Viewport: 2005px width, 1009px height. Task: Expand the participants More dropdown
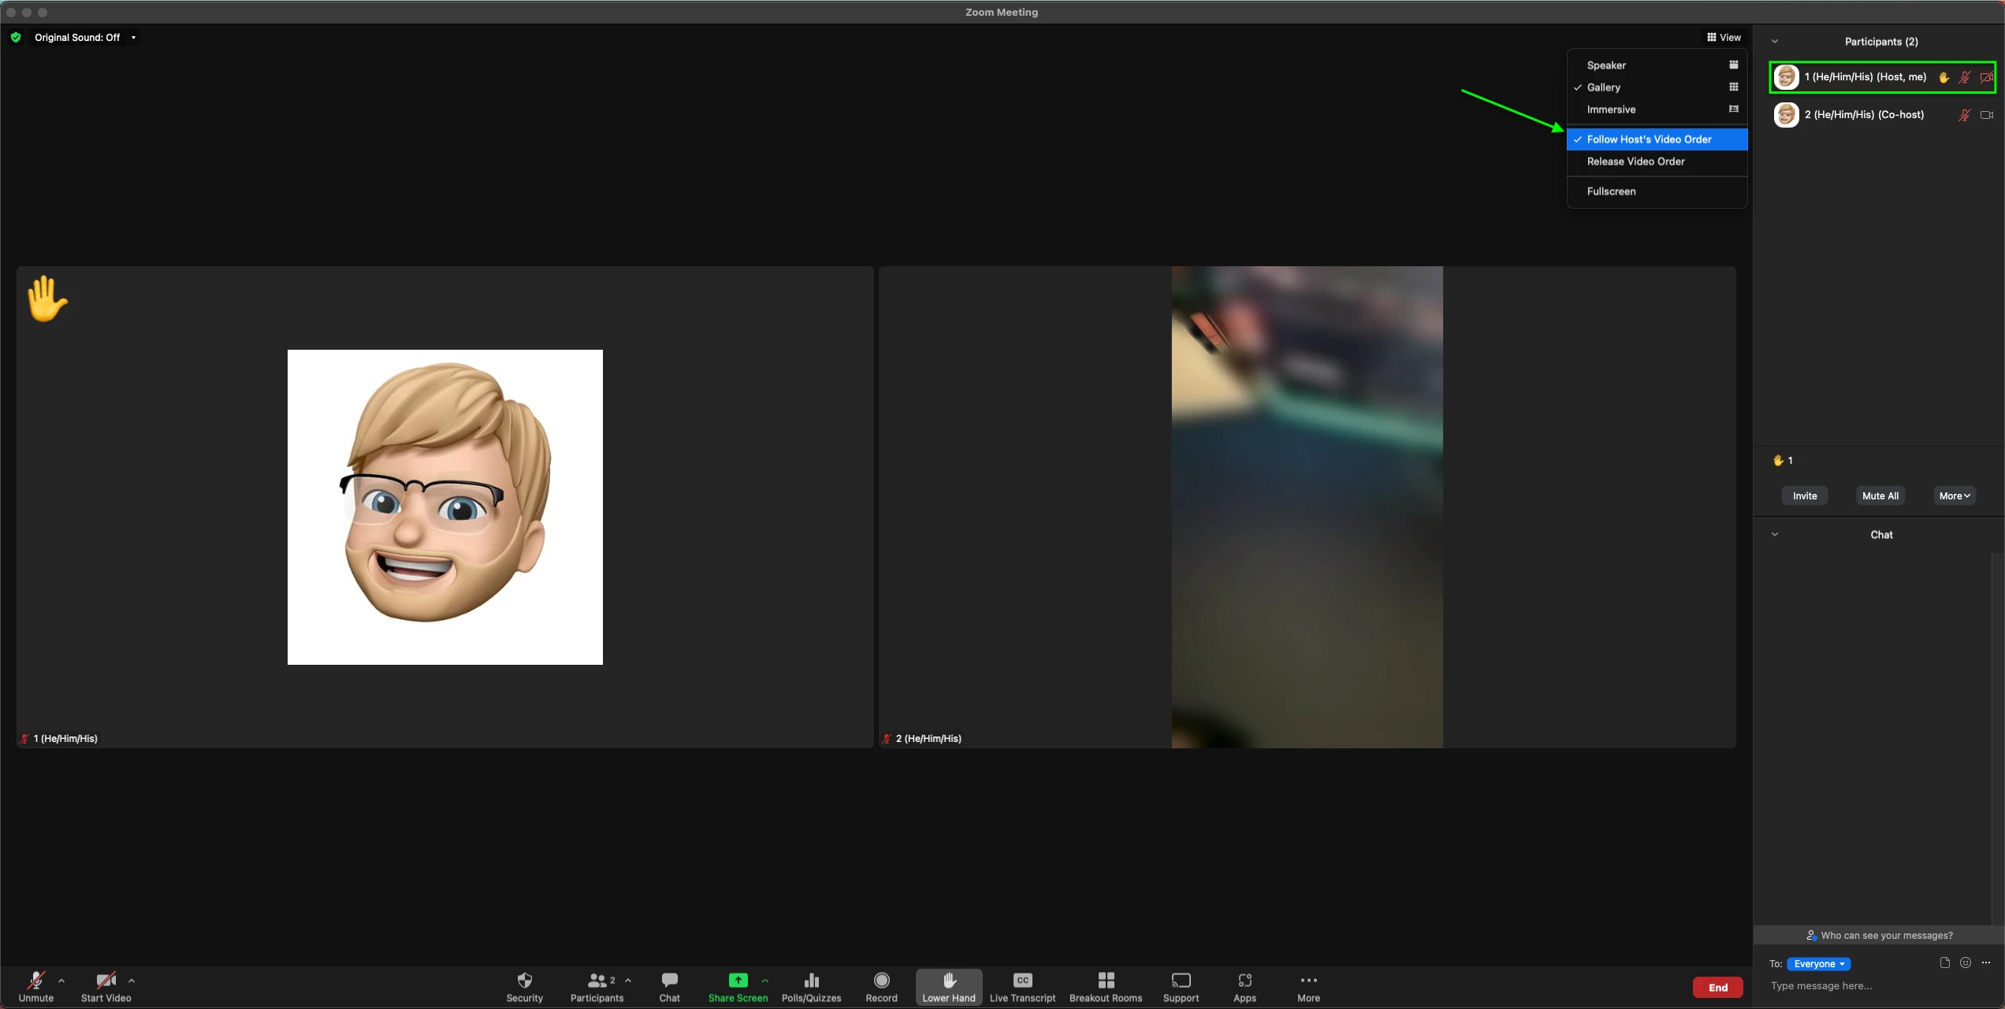click(x=1954, y=495)
